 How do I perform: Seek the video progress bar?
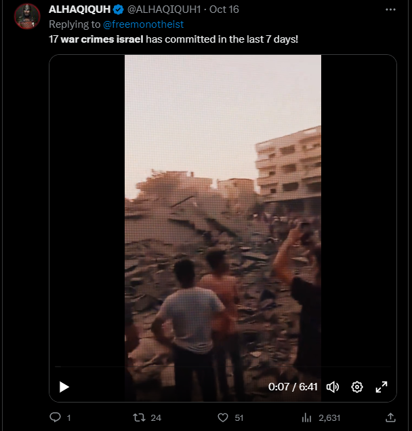[223, 369]
